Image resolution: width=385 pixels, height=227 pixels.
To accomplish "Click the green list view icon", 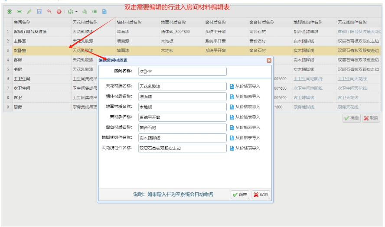I will click(x=95, y=11).
